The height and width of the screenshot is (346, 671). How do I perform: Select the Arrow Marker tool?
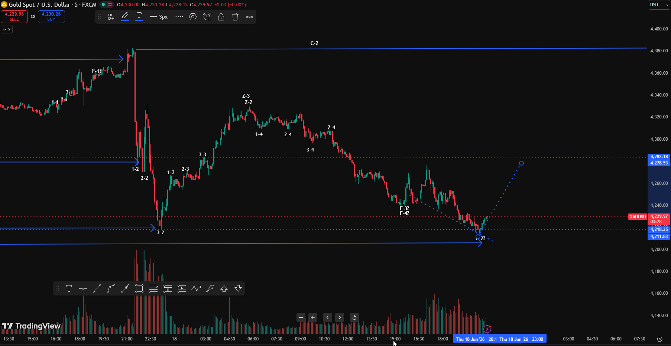tap(210, 288)
